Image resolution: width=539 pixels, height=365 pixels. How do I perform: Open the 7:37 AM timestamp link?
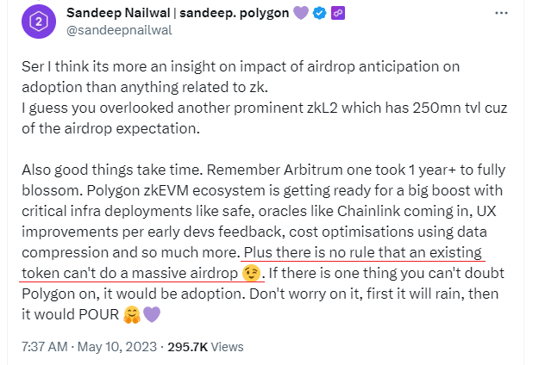45,347
